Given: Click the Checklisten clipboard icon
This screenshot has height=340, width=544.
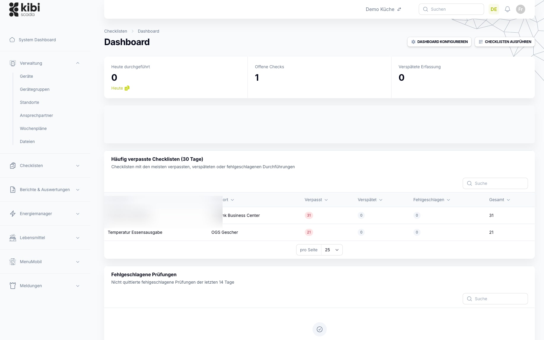Looking at the screenshot, I should coord(12,166).
